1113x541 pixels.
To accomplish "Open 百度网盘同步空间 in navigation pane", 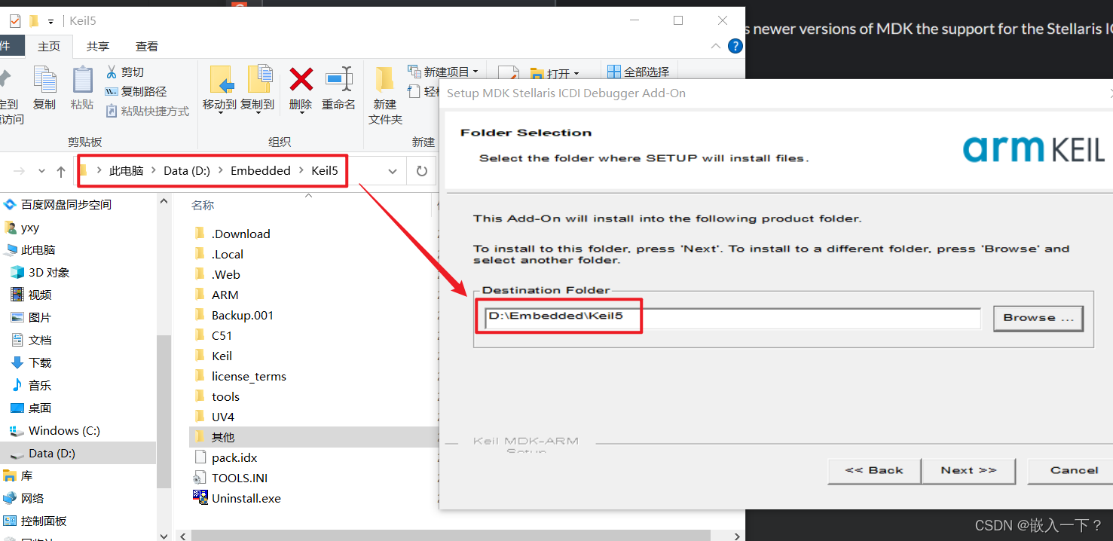I will (x=66, y=204).
